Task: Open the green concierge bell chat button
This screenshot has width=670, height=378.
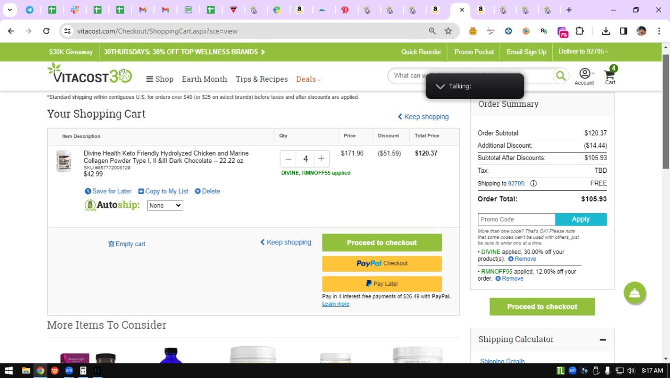Action: 635,293
